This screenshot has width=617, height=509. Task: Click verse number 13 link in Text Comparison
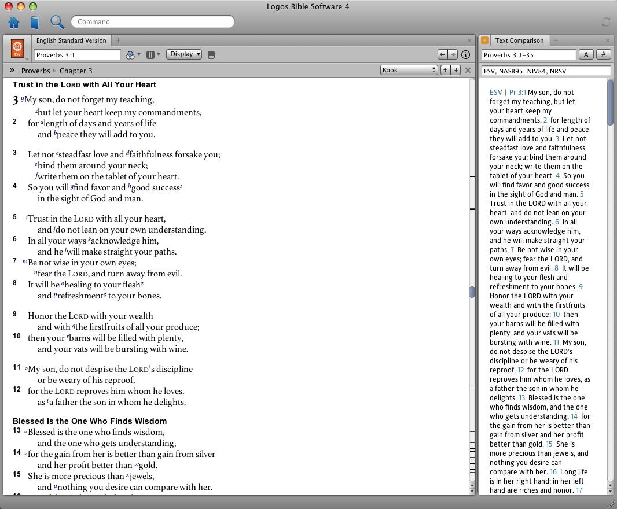click(521, 398)
